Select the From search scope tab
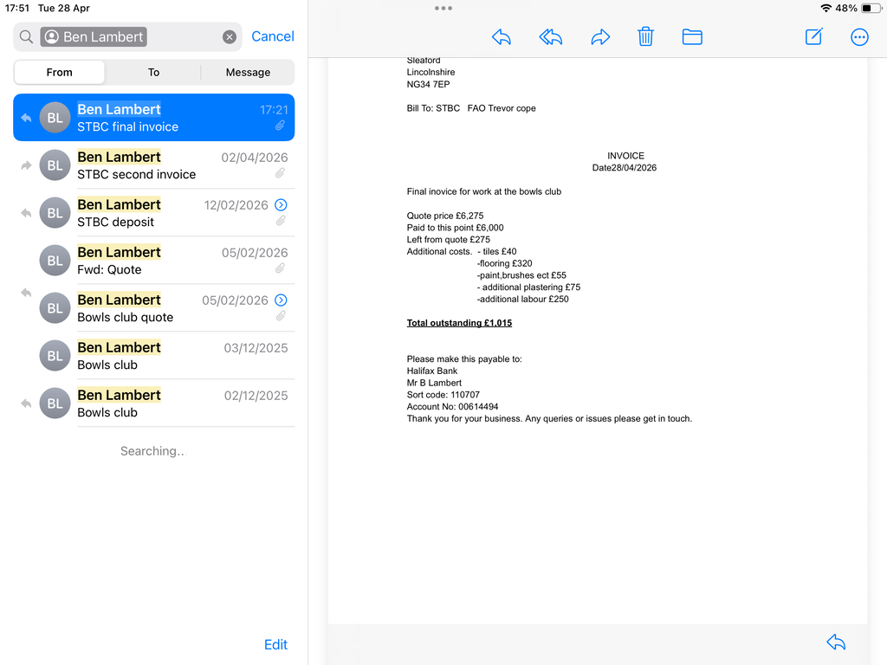This screenshot has width=887, height=665. click(60, 73)
